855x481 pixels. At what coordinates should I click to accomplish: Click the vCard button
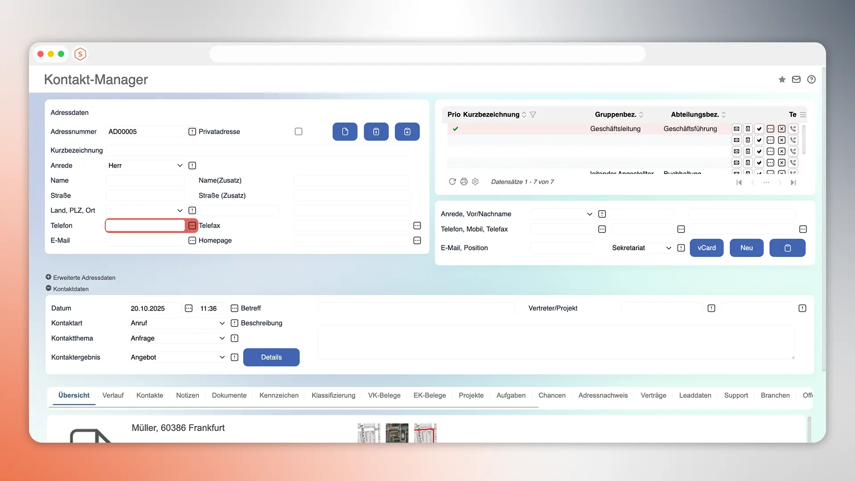point(706,248)
